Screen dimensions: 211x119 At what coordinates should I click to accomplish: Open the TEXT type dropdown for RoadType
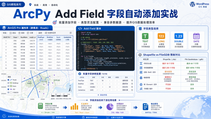[x=94, y=80]
